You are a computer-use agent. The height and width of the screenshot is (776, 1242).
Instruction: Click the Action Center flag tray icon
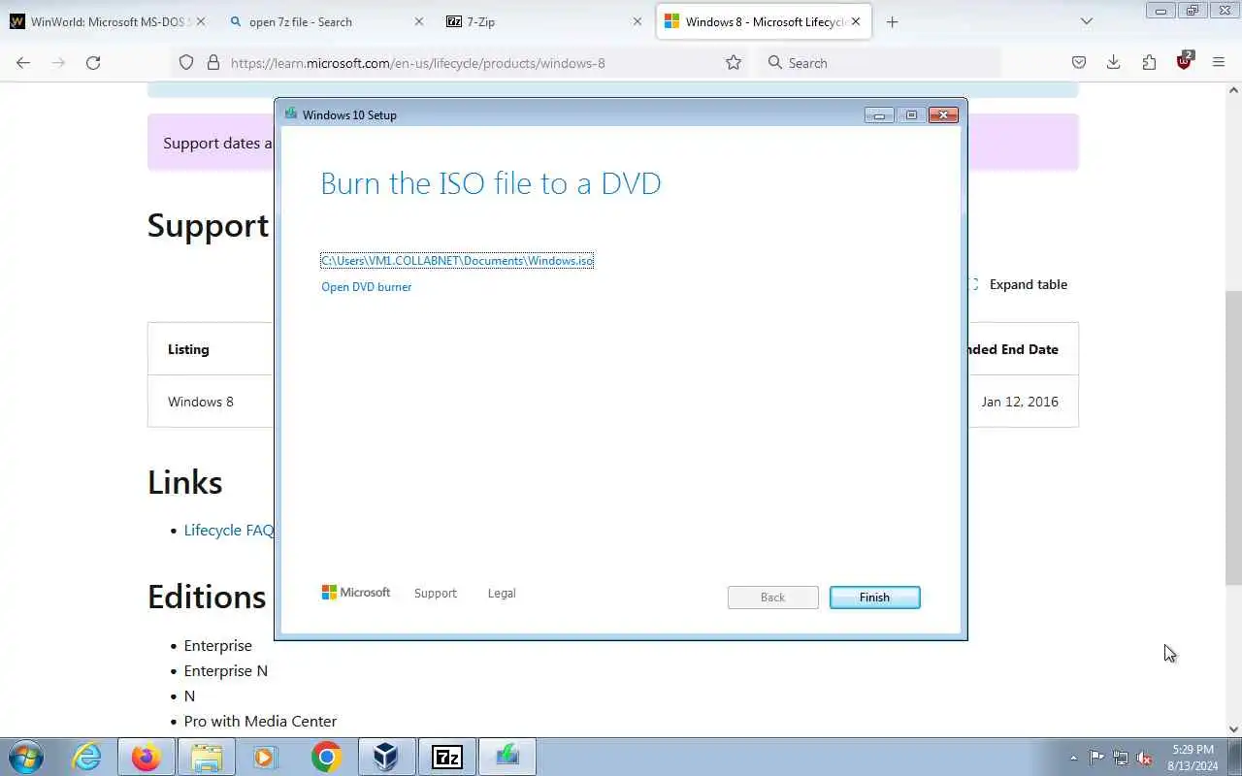[1096, 758]
